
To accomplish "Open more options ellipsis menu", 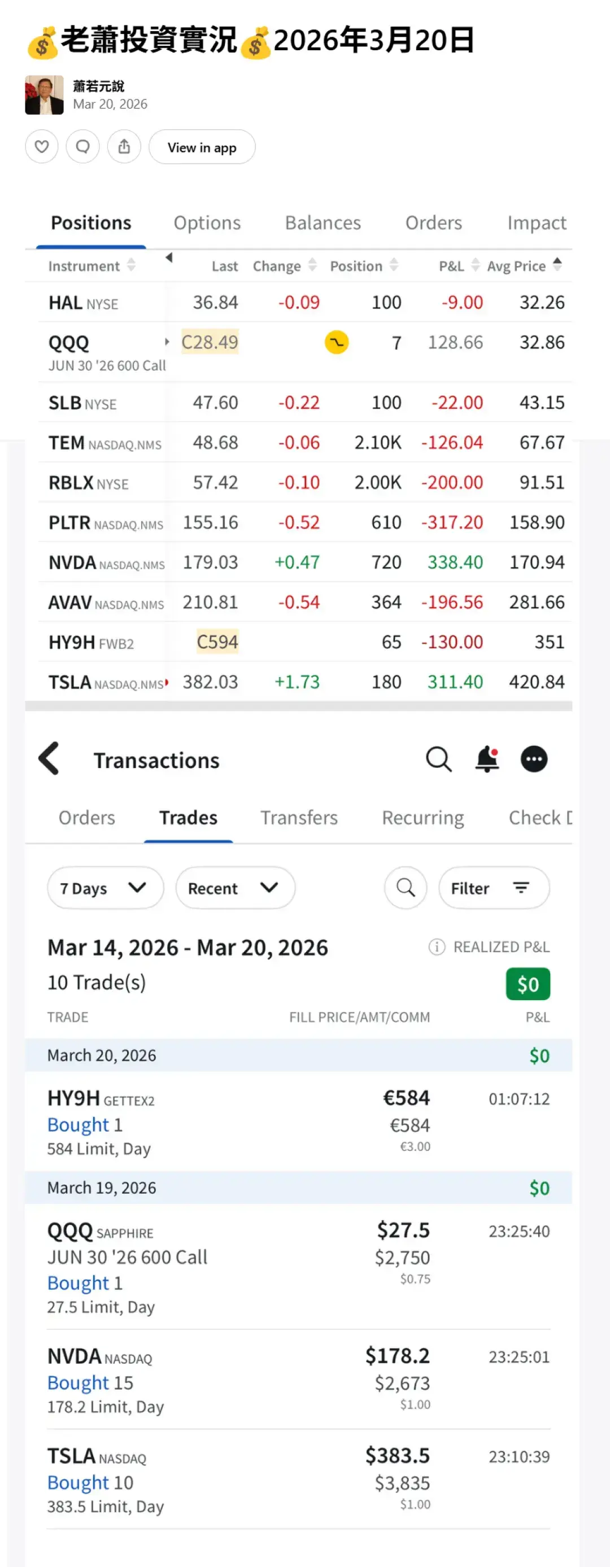I will (x=534, y=759).
